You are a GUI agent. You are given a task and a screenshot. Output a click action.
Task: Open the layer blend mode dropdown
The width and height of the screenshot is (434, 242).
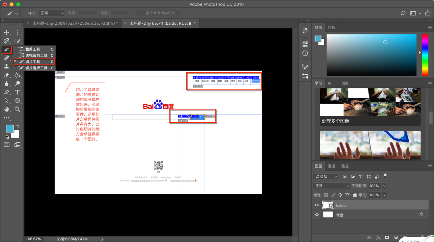(331, 186)
